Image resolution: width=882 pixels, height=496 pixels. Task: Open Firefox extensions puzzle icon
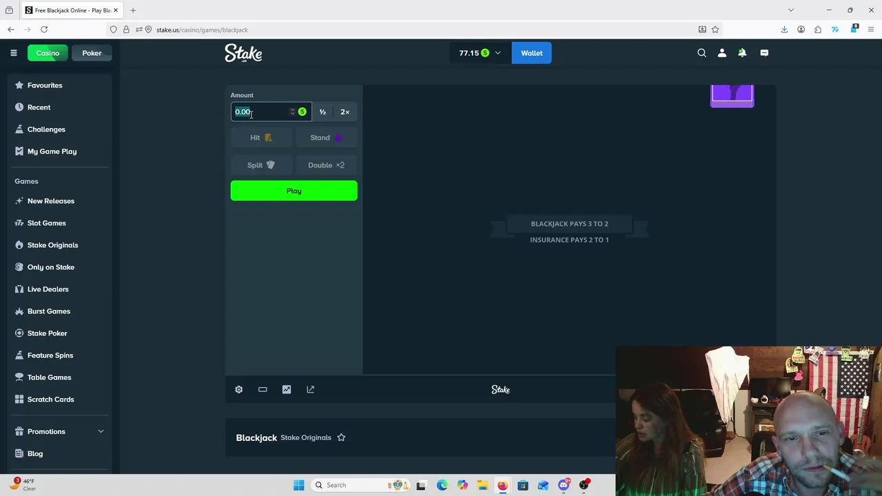(818, 30)
